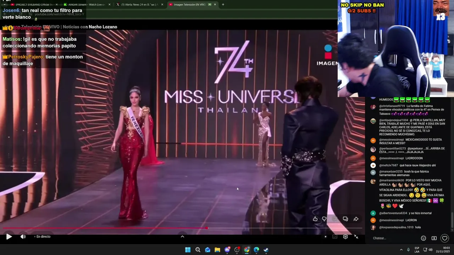Send a heart reaction in chat
The width and height of the screenshot is (454, 255).
[444, 238]
